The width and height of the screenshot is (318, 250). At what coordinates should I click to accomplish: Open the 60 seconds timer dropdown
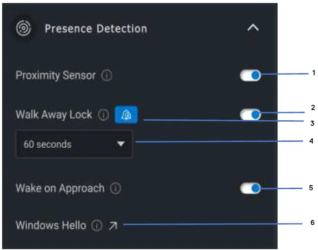pyautogui.click(x=74, y=144)
